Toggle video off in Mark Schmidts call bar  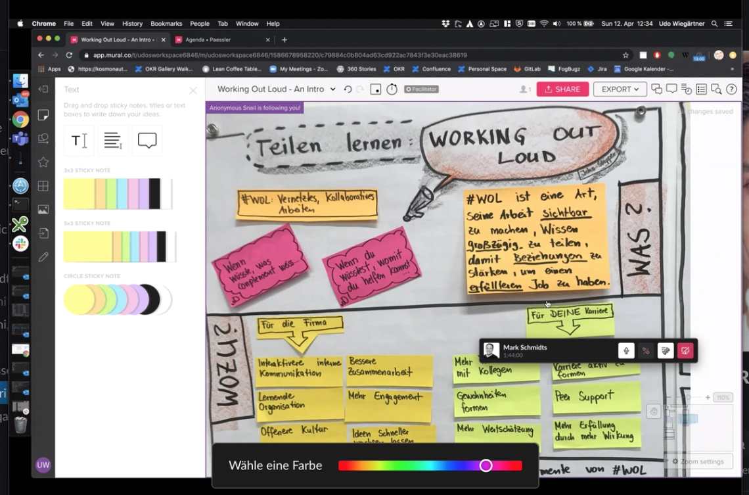pyautogui.click(x=646, y=350)
